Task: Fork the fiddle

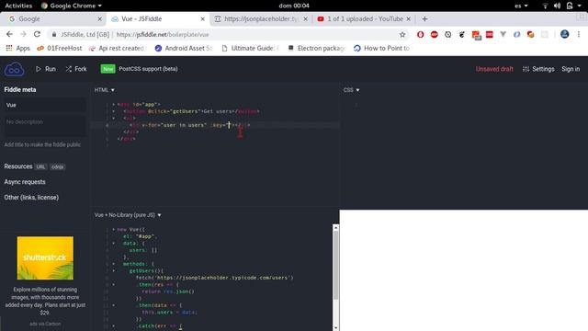Action: (x=76, y=69)
